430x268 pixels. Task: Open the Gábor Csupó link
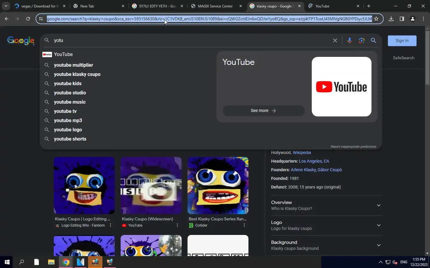pyautogui.click(x=330, y=170)
